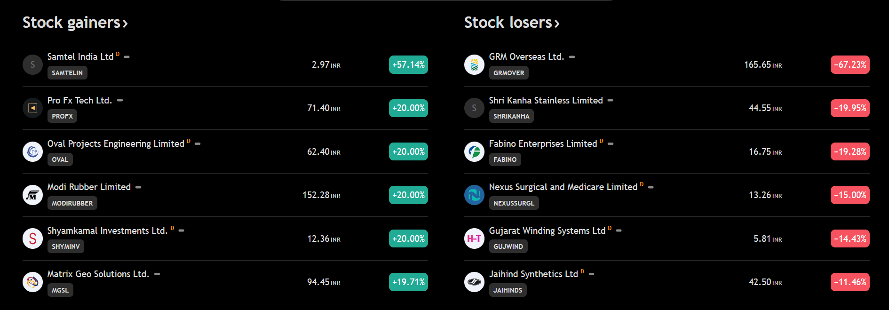889x310 pixels.
Task: Open Samtel India Ltd stock page
Action: click(x=80, y=56)
